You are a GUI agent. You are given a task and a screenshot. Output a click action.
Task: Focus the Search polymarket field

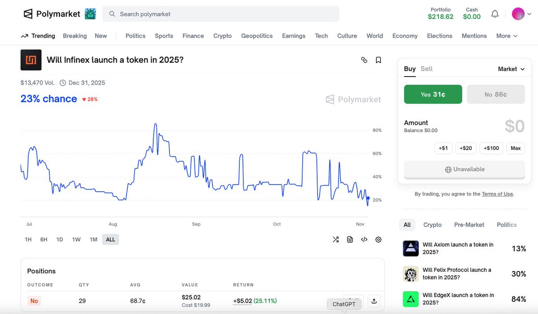click(221, 14)
